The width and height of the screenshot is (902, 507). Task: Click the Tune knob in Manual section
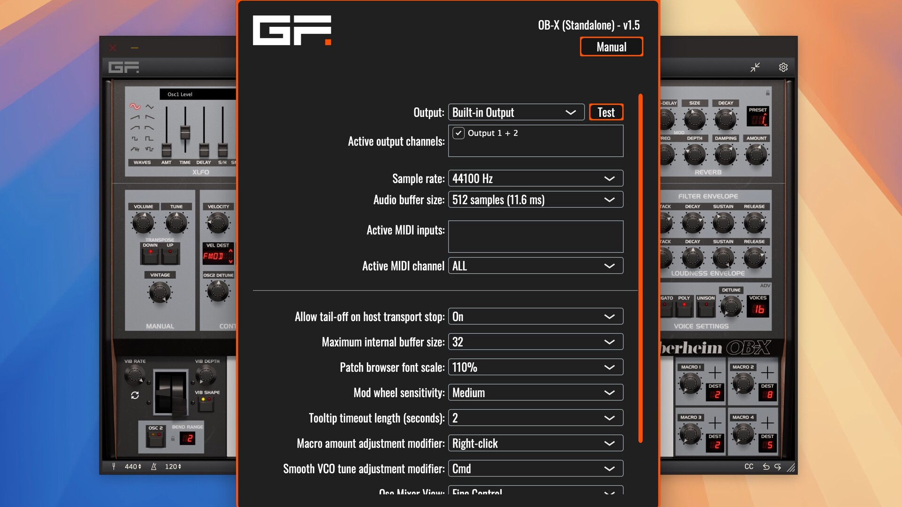(177, 223)
